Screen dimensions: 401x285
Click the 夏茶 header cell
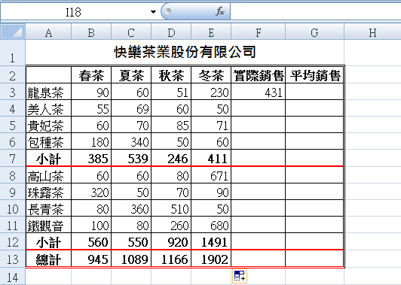coord(131,74)
